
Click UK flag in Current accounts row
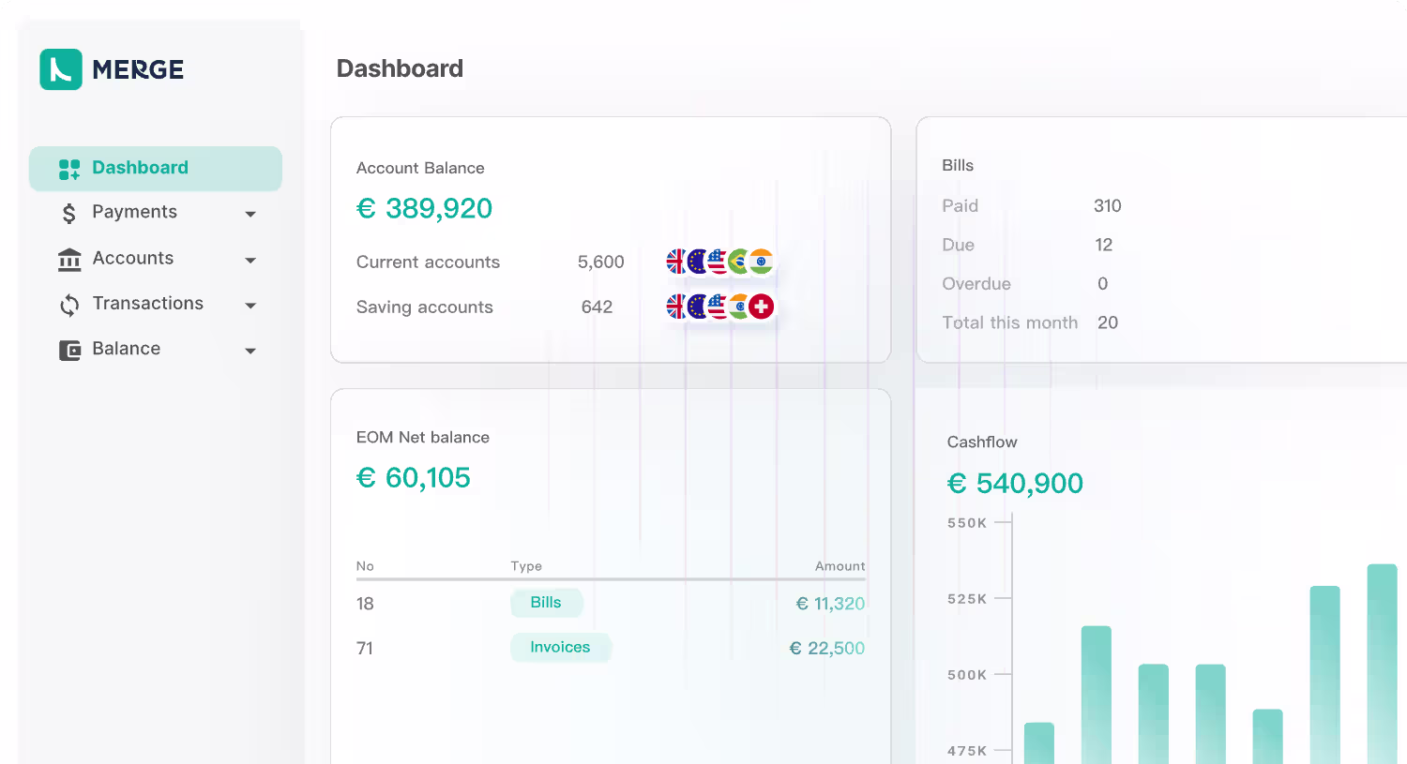[676, 262]
